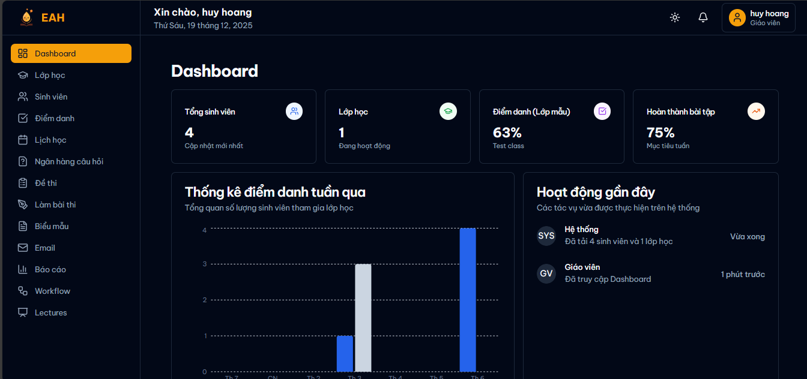
Task: Toggle the sun theme icon
Action: pos(675,17)
